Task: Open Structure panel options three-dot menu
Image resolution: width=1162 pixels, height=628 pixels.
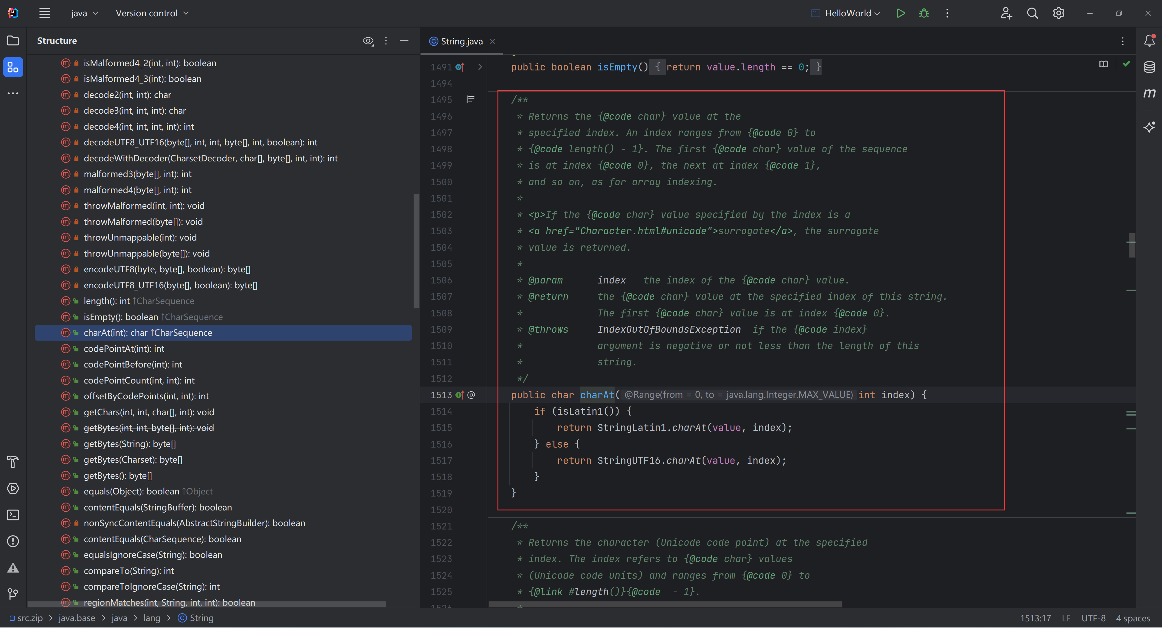Action: coord(386,41)
